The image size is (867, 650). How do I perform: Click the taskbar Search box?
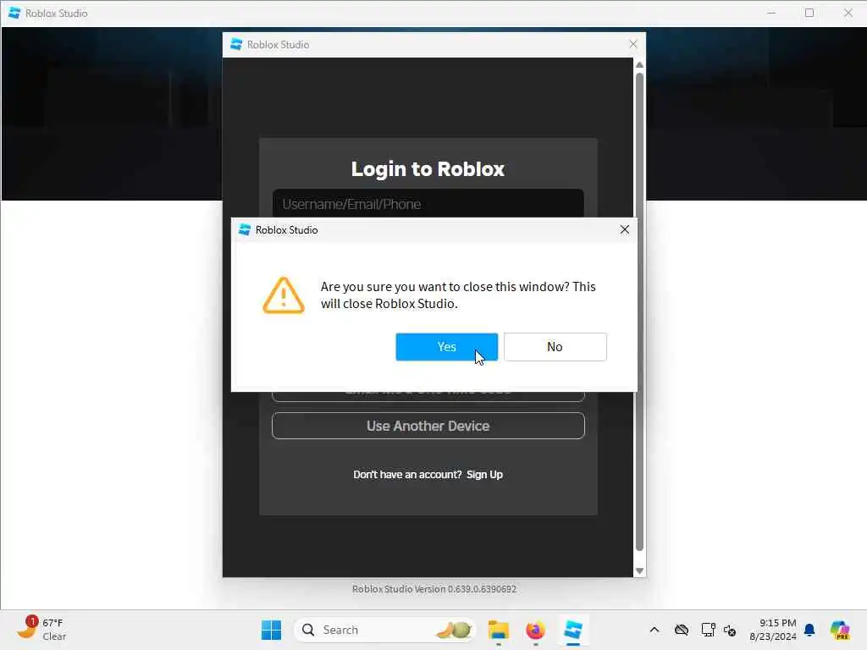[x=385, y=630]
